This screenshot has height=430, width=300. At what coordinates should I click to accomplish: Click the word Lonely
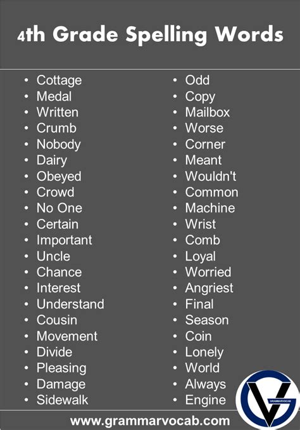(x=204, y=353)
